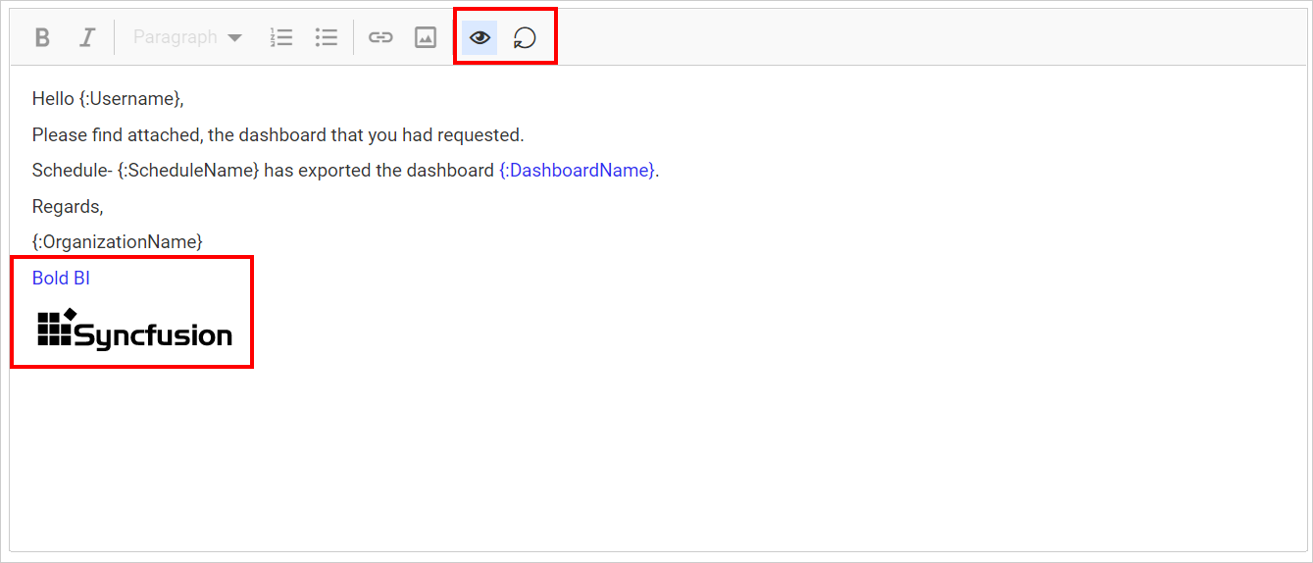
Task: Open the insert image tool
Action: click(x=426, y=37)
